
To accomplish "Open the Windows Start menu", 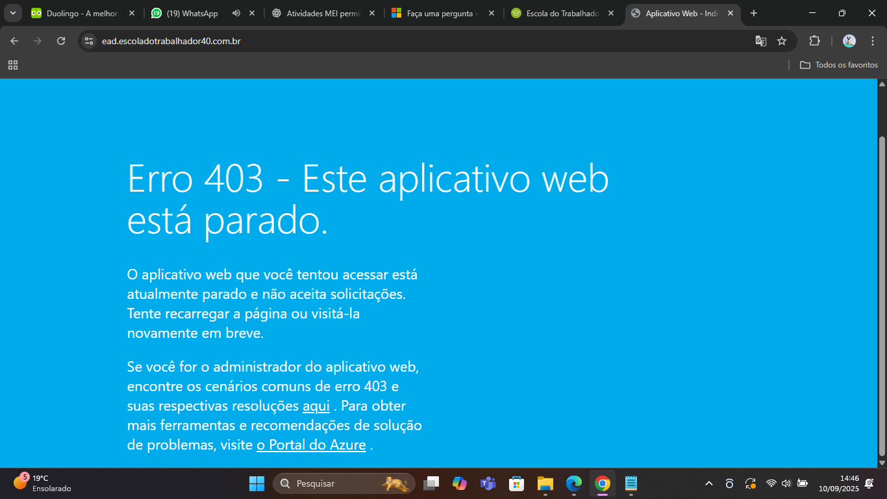I will click(256, 483).
